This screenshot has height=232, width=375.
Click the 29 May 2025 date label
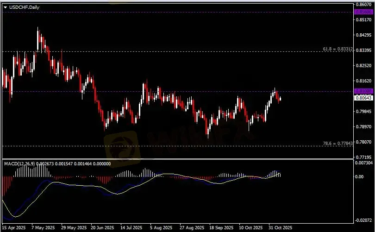pos(74,228)
